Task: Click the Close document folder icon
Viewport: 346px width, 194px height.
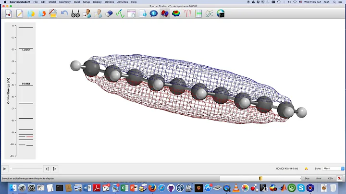Action: 42,13
